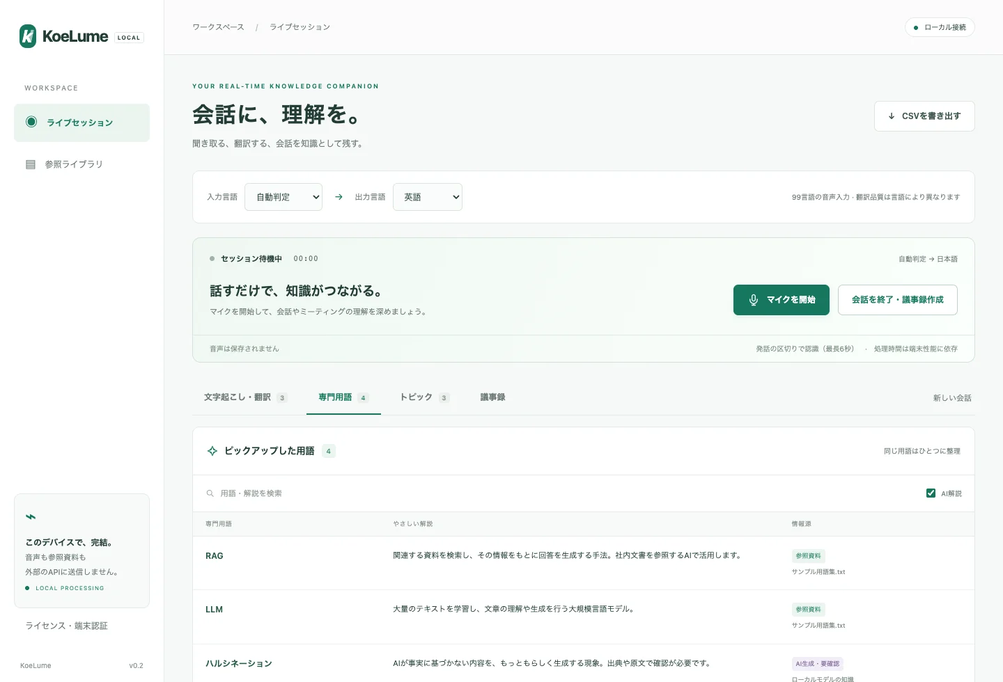This screenshot has width=1003, height=682.
Task: Focus the 用語・解説を検索 search field
Action: tap(561, 493)
